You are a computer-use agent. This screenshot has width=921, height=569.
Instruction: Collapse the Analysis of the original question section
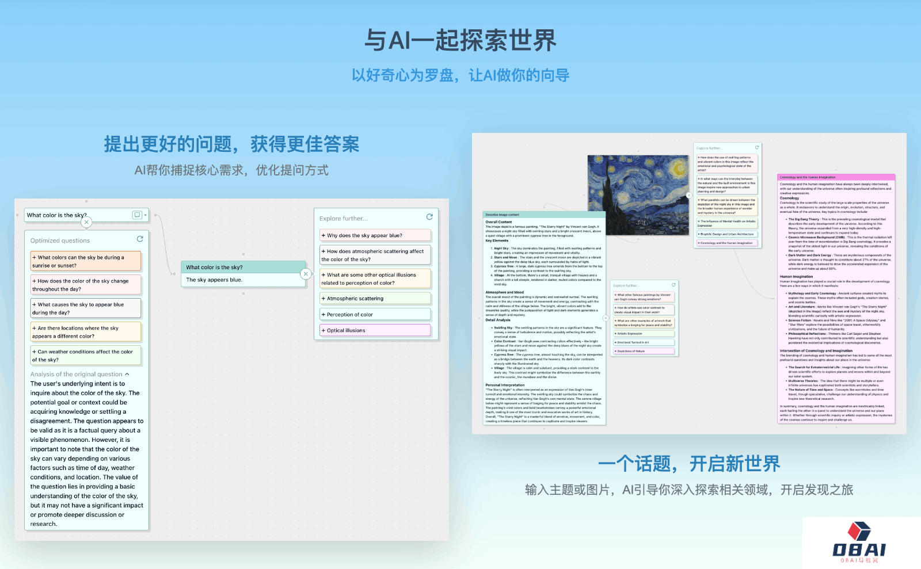click(127, 374)
